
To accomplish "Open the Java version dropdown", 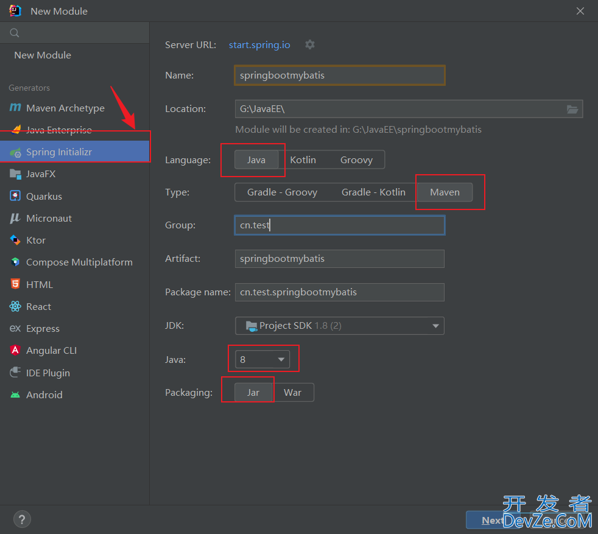I will click(262, 359).
